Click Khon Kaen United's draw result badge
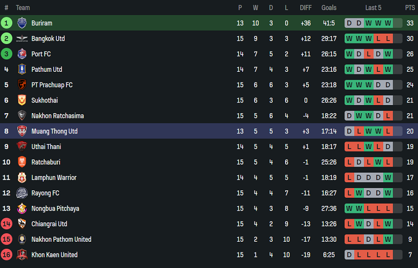The width and height of the screenshot is (418, 268). pos(349,255)
